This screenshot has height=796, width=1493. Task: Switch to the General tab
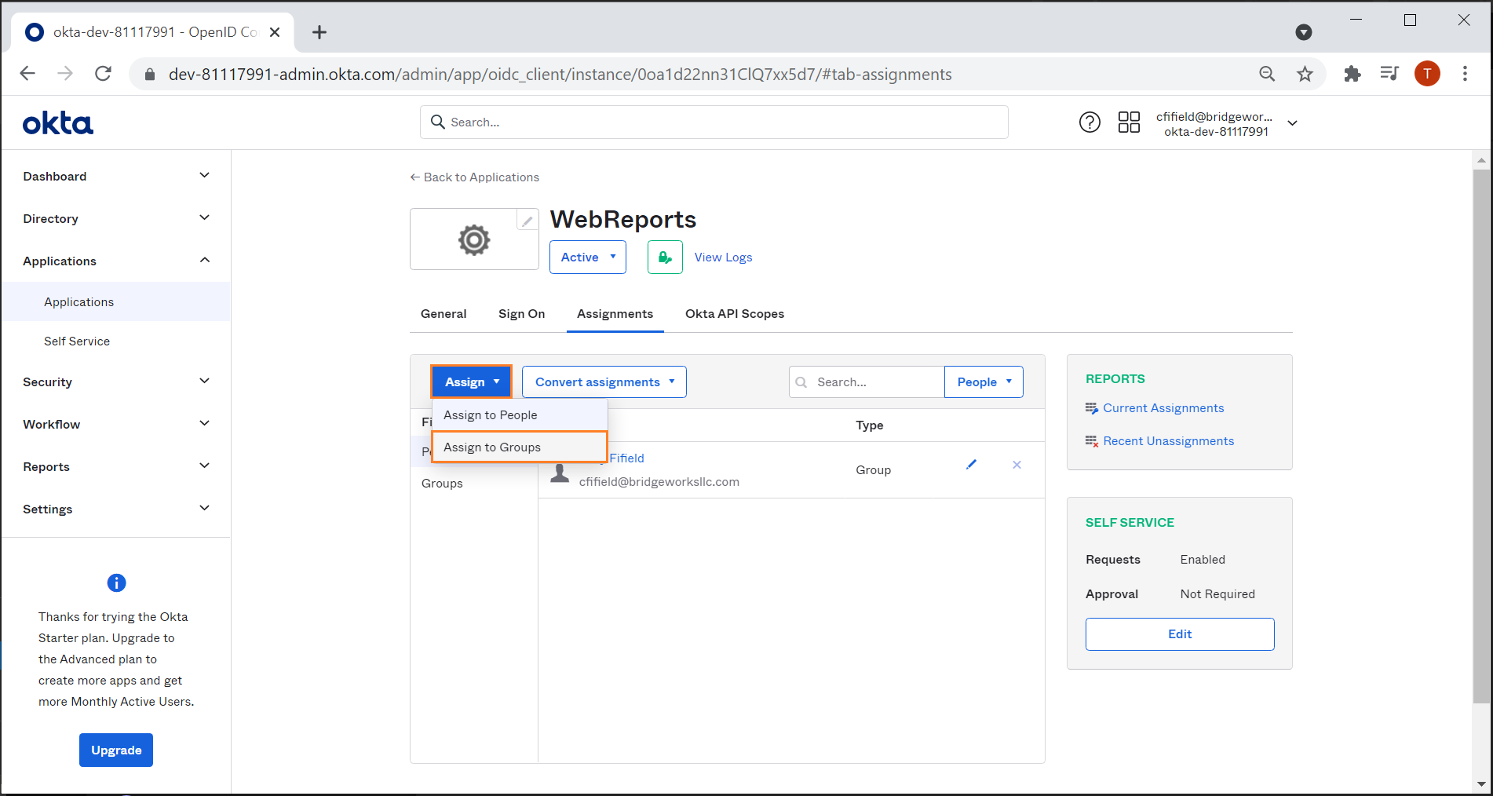pos(444,314)
